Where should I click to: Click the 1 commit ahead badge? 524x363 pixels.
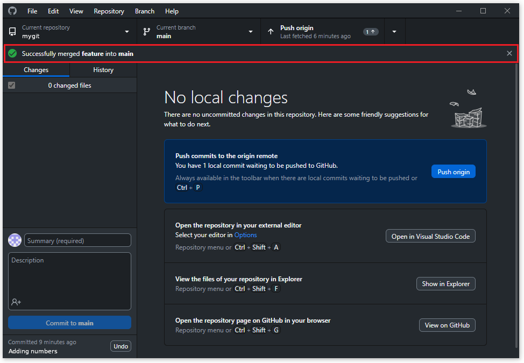click(371, 32)
